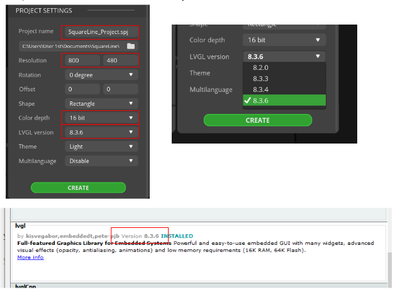Viewport: 400px width, 294px height.
Task: Click the second Offset value field
Action: [x=120, y=89]
